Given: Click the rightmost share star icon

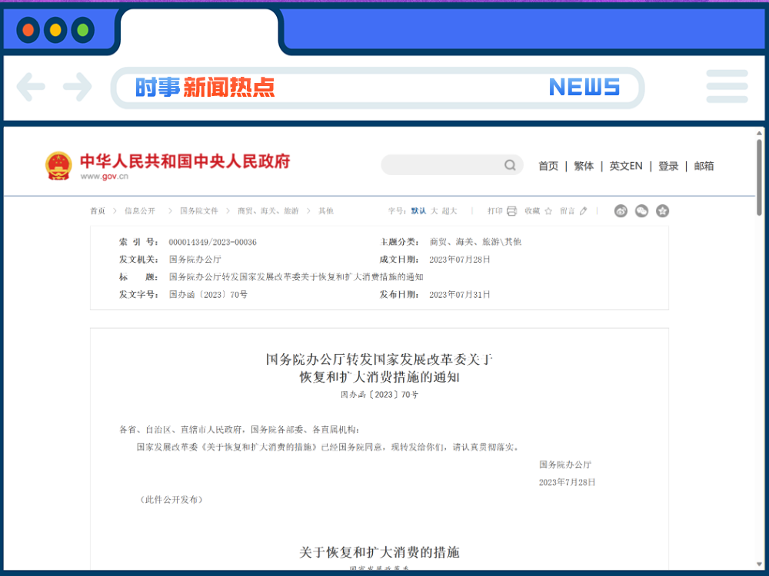Looking at the screenshot, I should click(x=662, y=210).
